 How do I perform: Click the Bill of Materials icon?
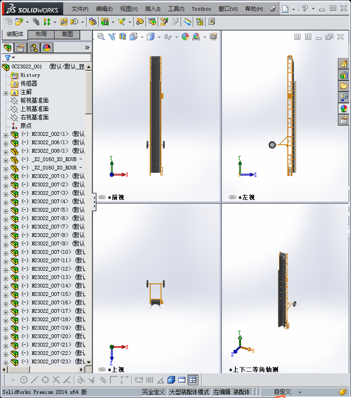coord(152,22)
